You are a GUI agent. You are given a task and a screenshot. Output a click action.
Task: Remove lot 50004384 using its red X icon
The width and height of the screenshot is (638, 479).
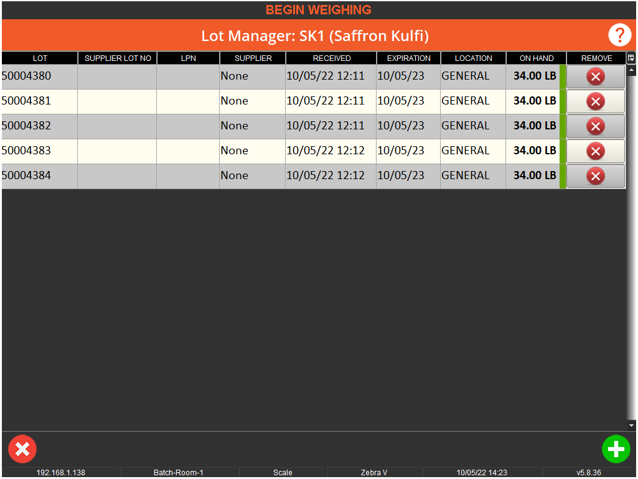595,175
